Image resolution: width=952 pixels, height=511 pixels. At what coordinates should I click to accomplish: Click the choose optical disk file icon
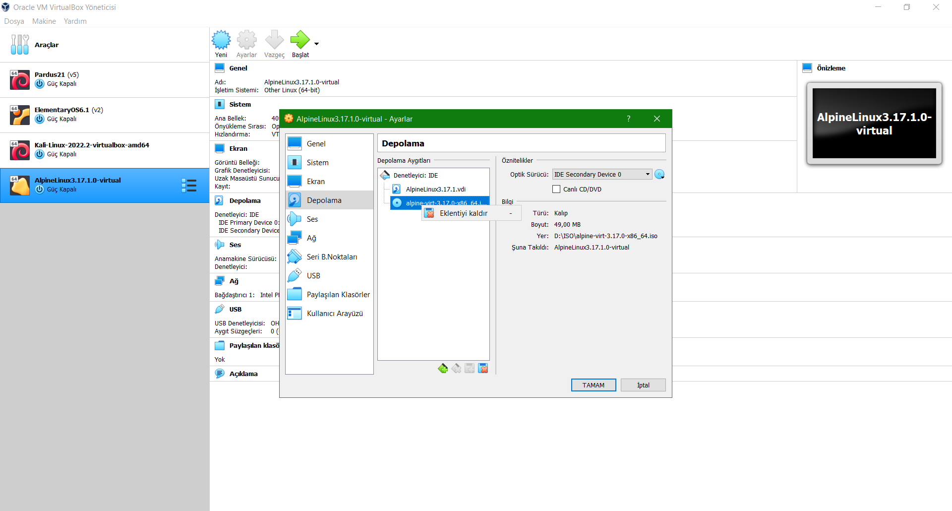coord(659,175)
